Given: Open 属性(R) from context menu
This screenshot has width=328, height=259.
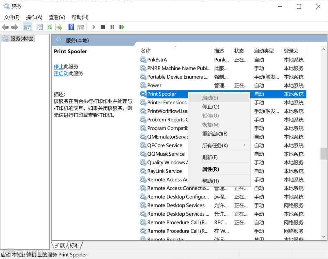Looking at the screenshot, I should point(219,169).
